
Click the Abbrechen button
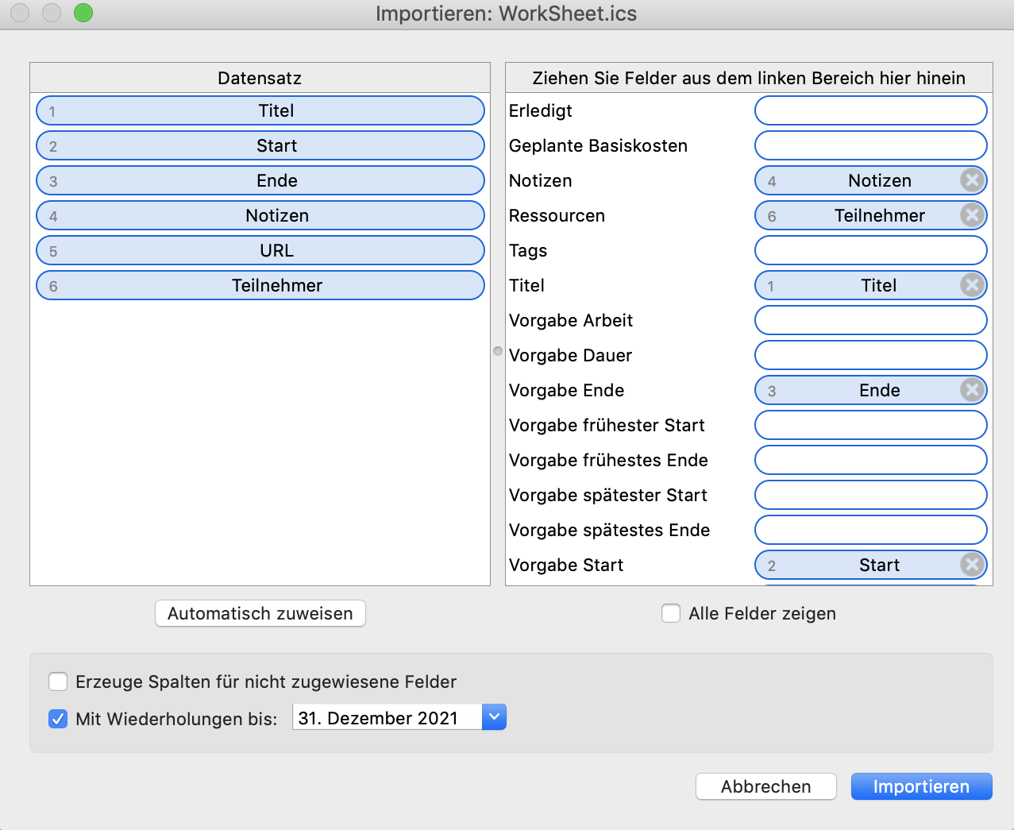point(765,786)
